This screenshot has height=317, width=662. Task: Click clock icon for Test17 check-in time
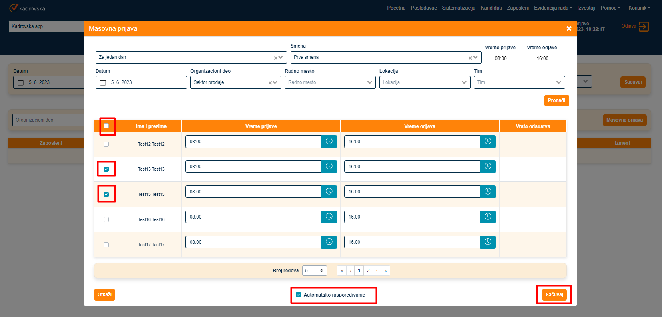click(x=329, y=242)
